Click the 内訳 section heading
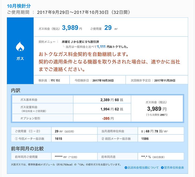This screenshot has width=195, height=177. (x=15, y=90)
